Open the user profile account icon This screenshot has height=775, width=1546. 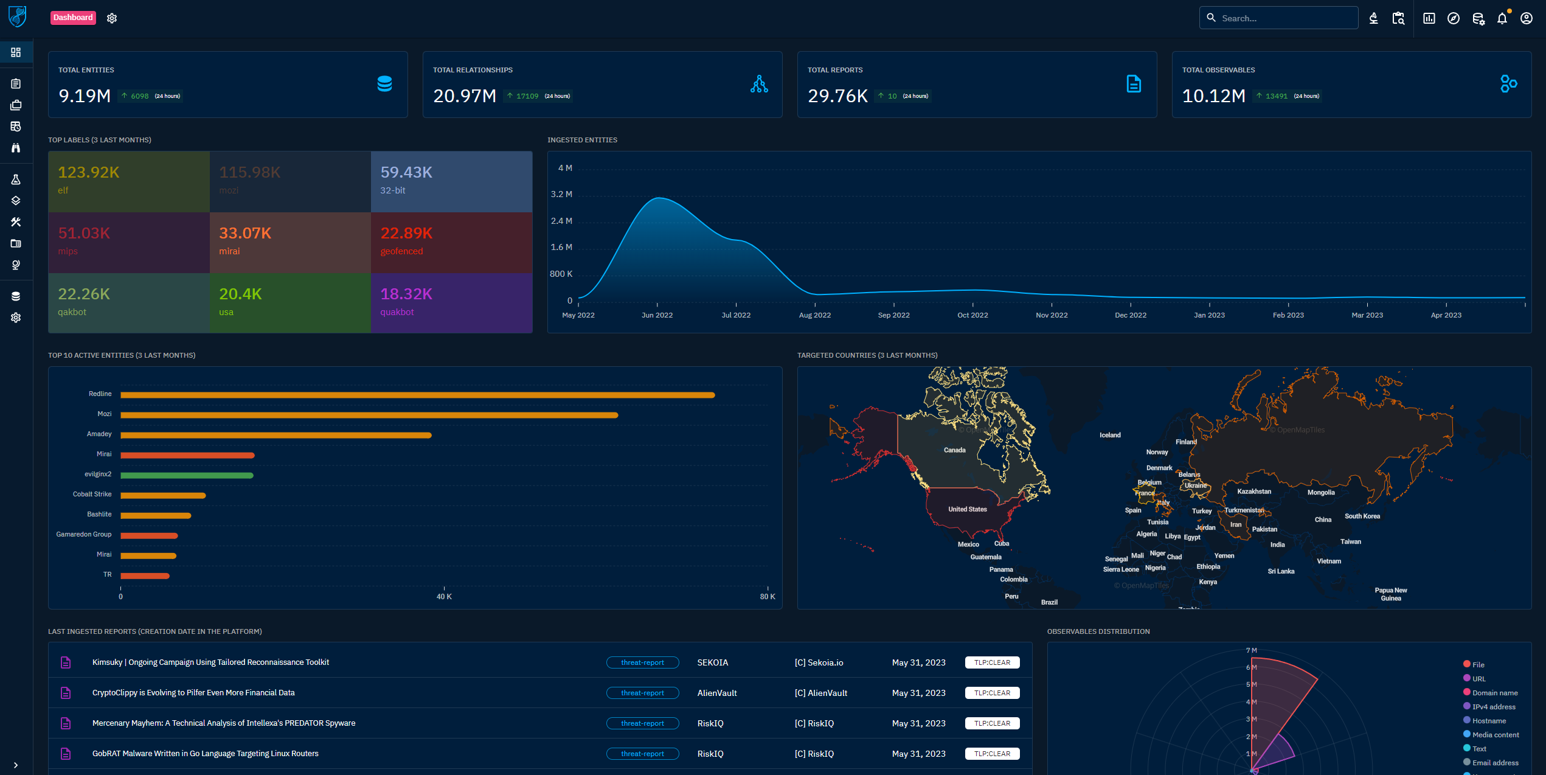[1527, 18]
